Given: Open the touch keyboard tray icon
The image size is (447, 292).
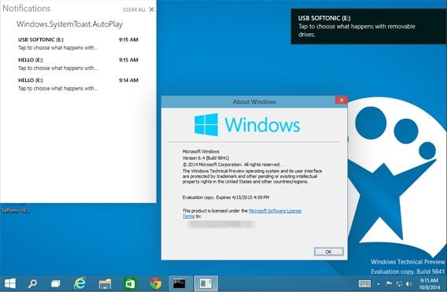Looking at the screenshot, I should [364, 283].
